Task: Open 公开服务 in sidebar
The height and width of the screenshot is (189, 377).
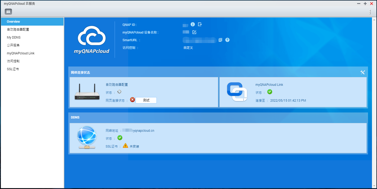Action: (32, 45)
